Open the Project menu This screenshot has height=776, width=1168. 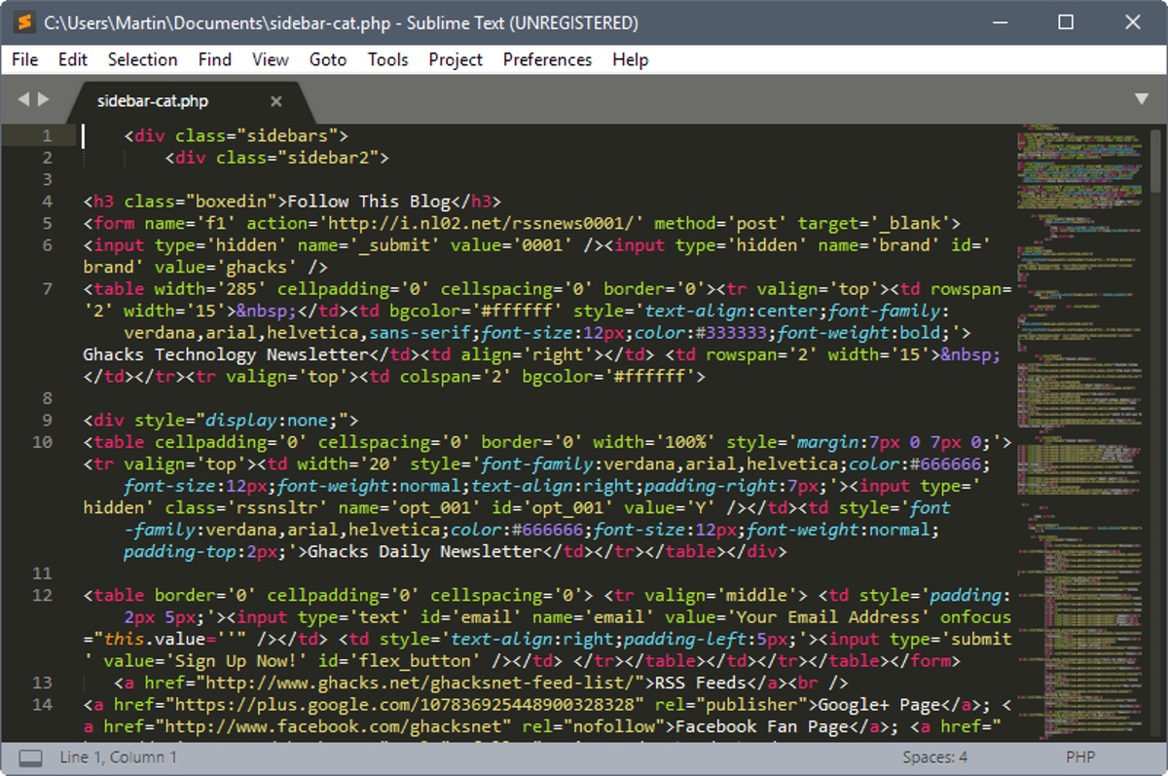(456, 59)
